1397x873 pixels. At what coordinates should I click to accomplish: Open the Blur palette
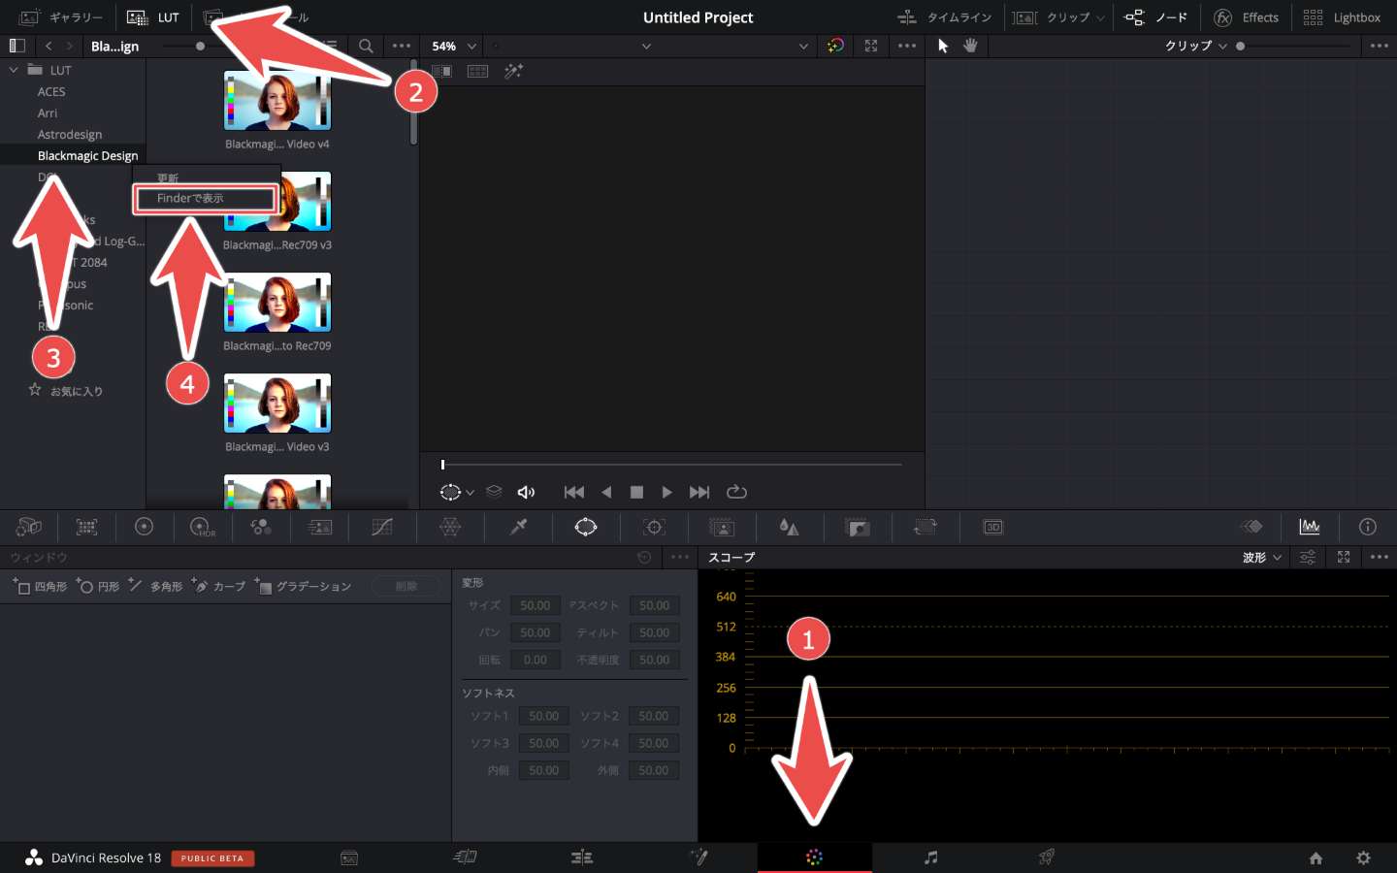pos(790,527)
